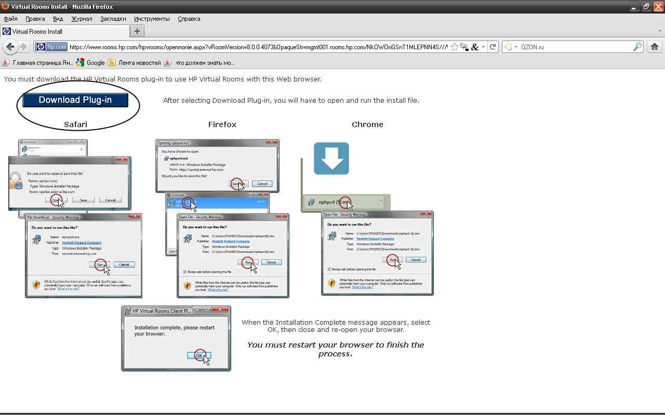Open the Журнал menu
The image size is (665, 415).
tap(82, 19)
